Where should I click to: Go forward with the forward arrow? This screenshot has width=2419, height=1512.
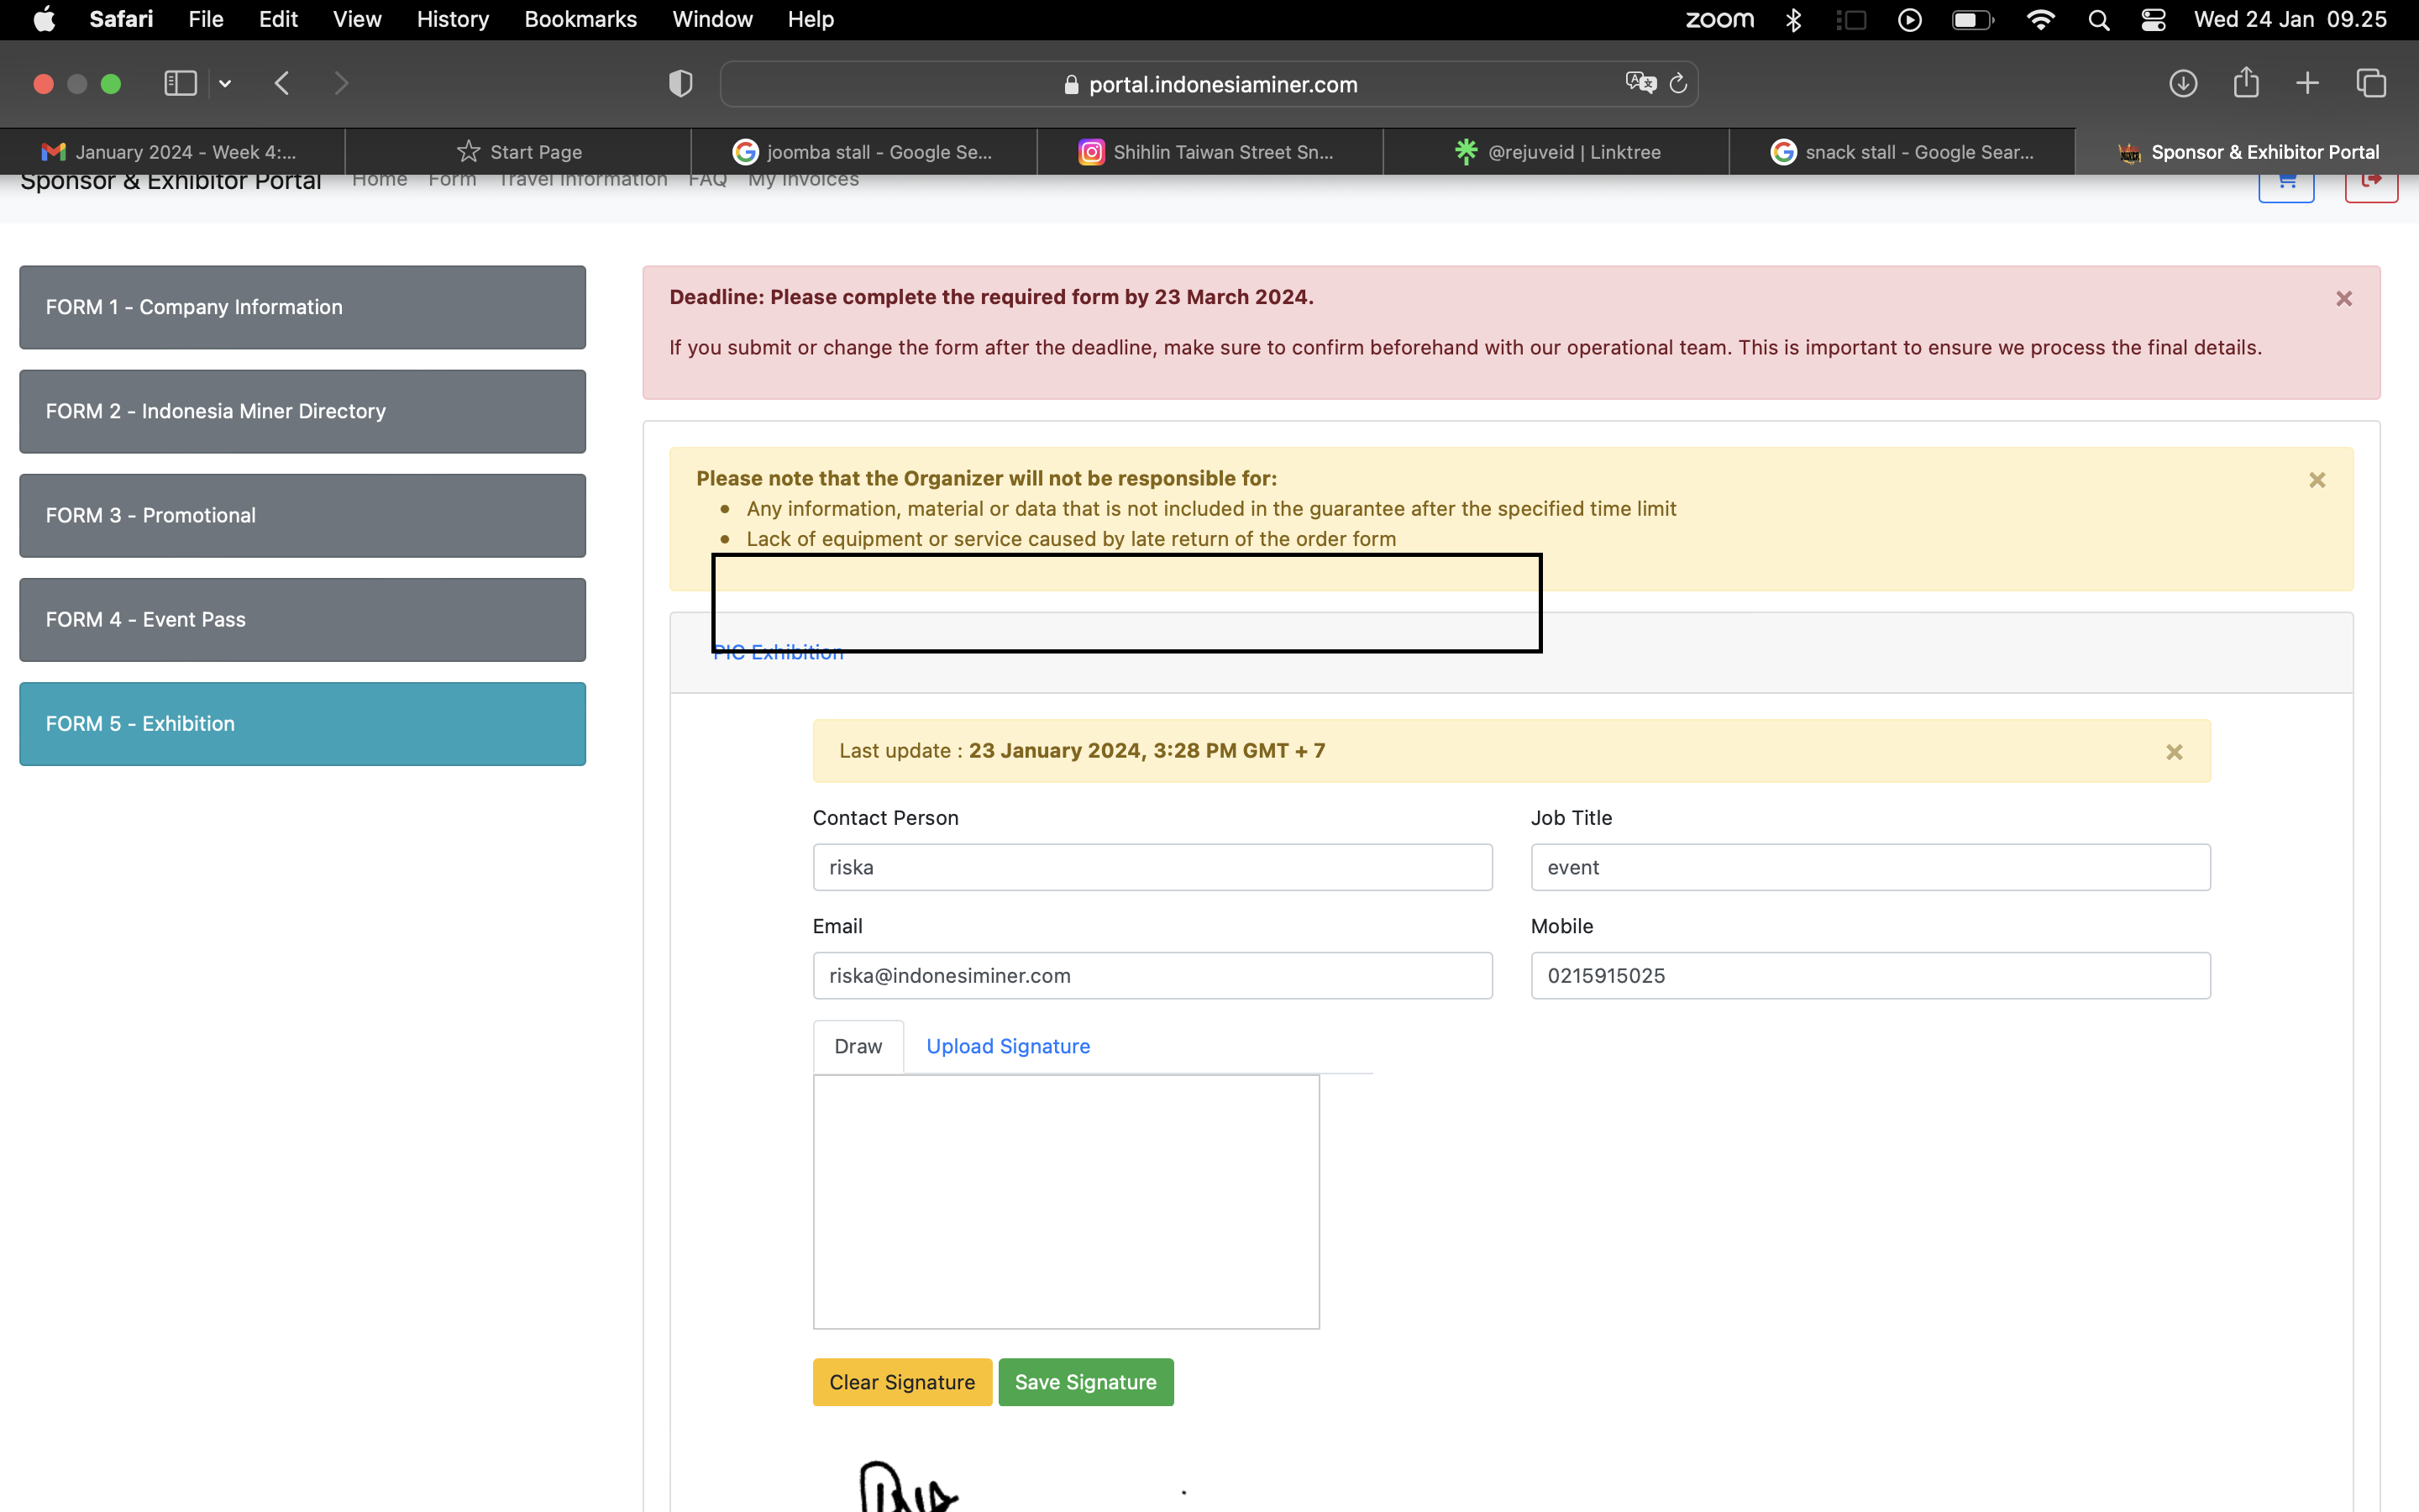tap(341, 83)
